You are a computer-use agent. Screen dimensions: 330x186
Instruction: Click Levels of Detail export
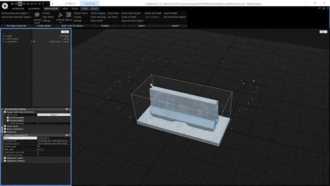click(x=129, y=17)
